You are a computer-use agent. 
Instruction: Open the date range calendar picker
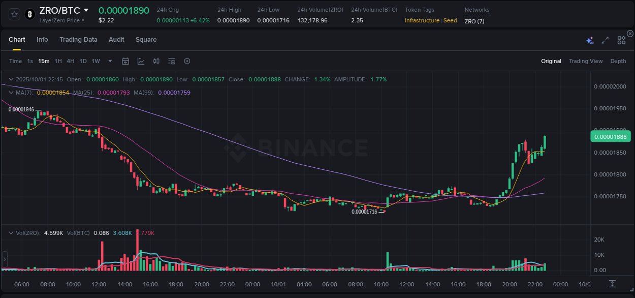coord(125,61)
